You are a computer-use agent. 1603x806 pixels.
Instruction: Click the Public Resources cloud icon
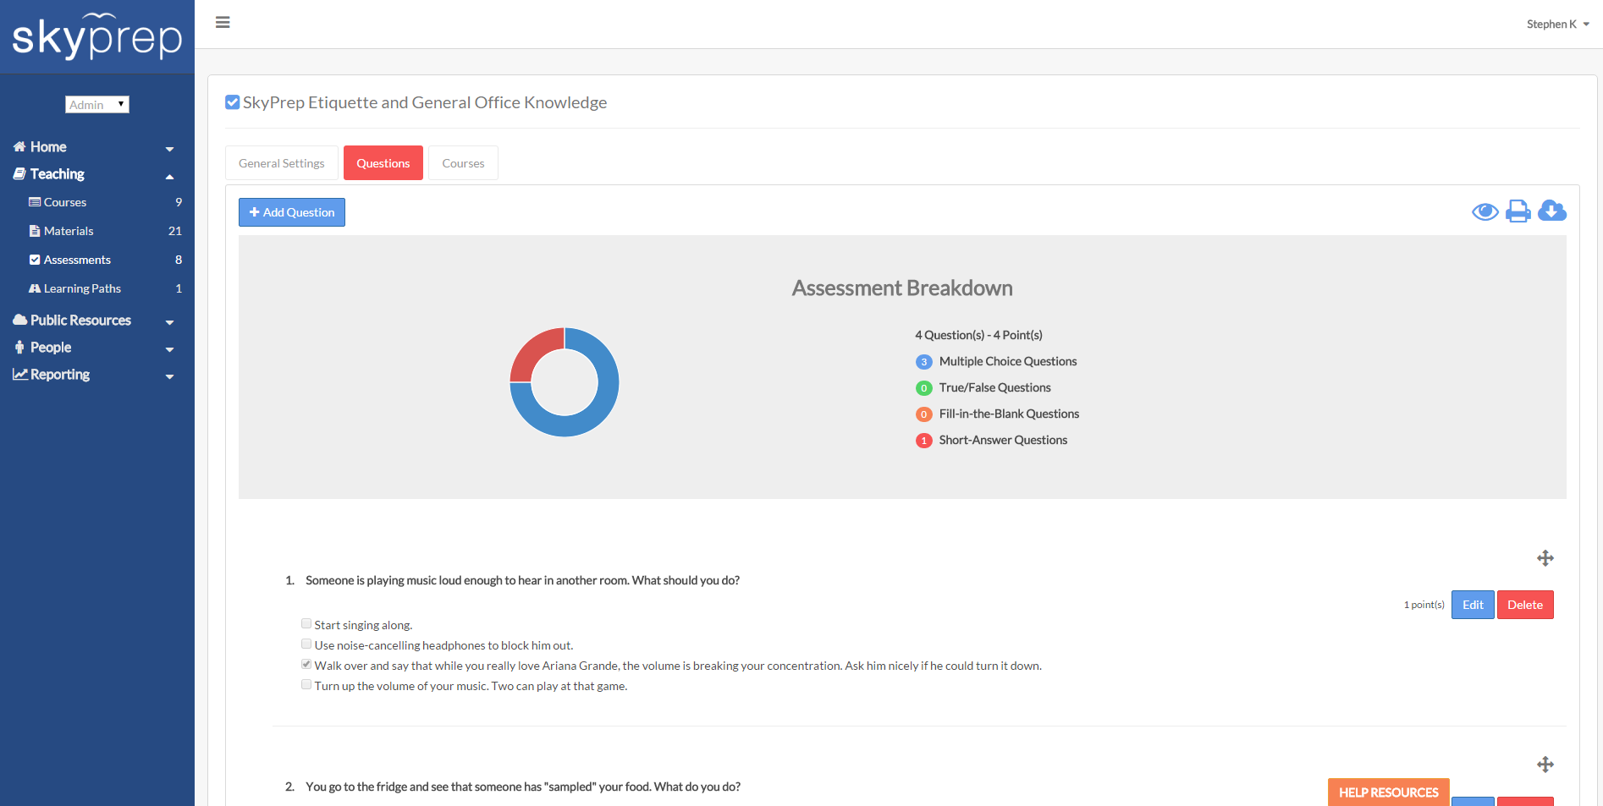click(20, 320)
